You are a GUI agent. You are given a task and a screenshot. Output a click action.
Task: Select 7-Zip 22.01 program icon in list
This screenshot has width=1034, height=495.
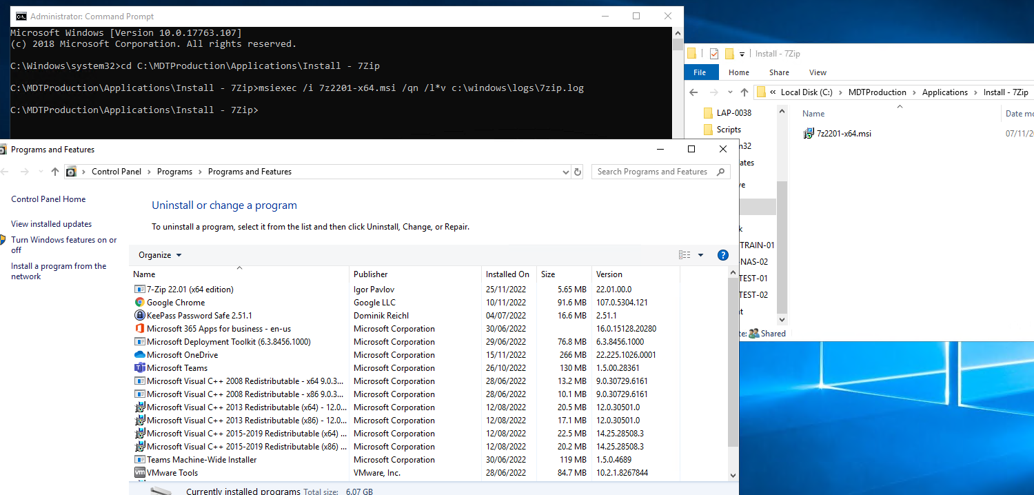140,290
